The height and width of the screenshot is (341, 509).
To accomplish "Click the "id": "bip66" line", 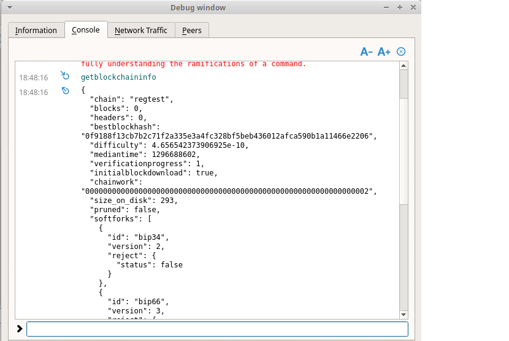I will 138,301.
